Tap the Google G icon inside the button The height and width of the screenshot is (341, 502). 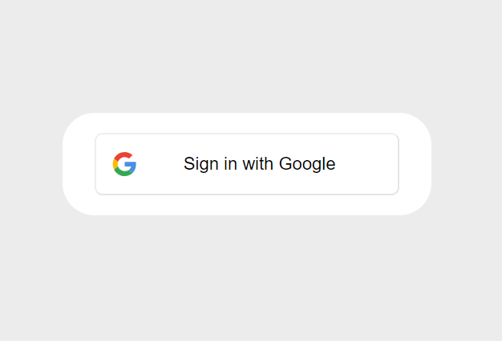pyautogui.click(x=124, y=164)
